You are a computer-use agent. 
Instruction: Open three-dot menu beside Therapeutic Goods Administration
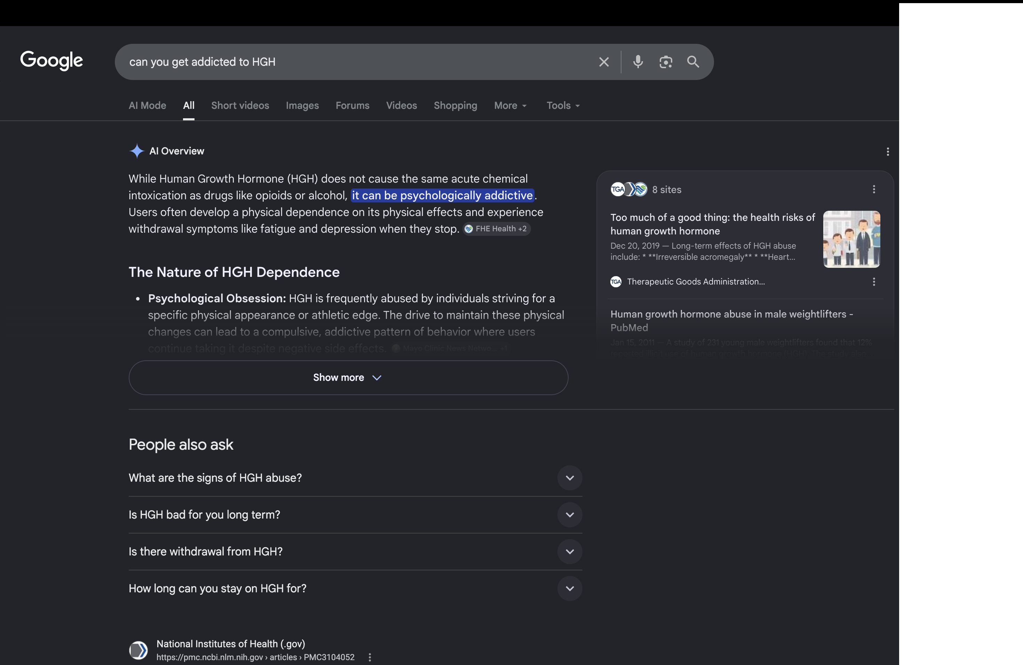pyautogui.click(x=874, y=282)
